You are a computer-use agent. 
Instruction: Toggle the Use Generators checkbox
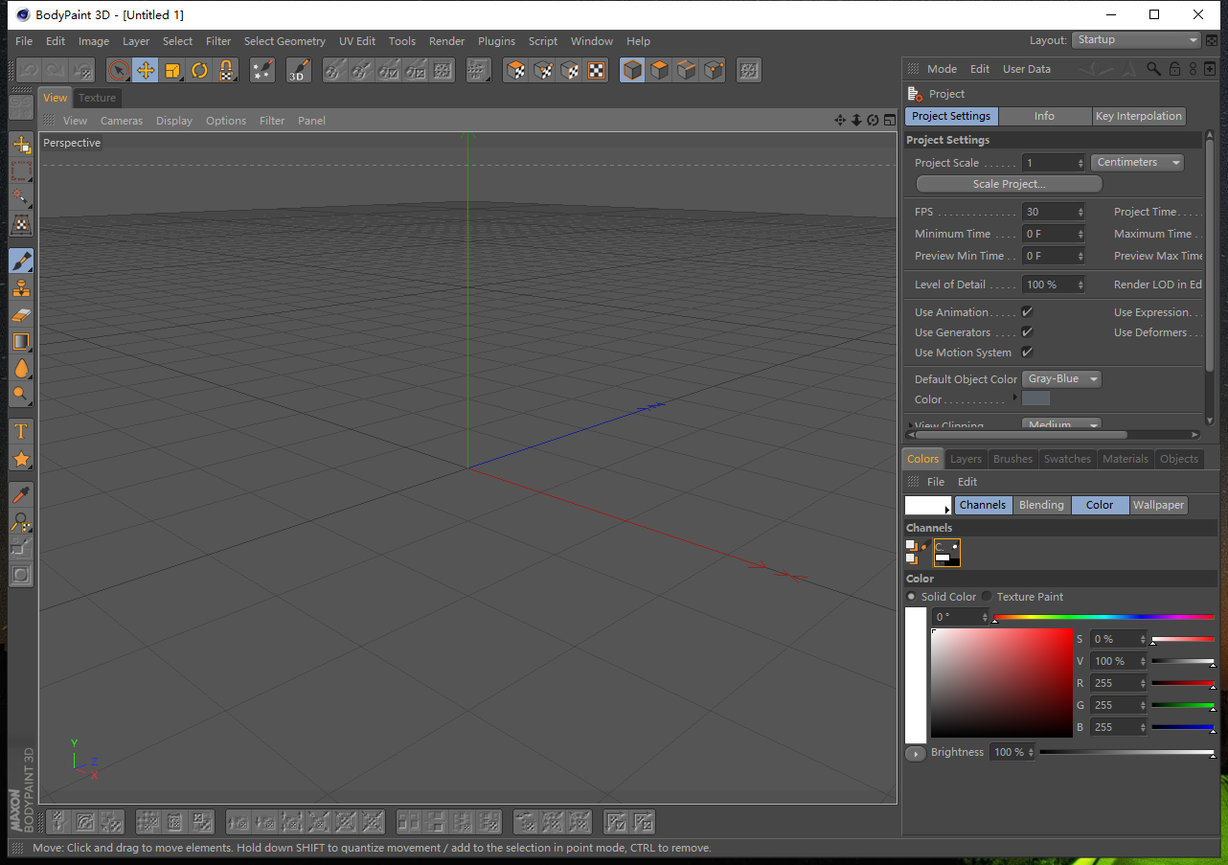pyautogui.click(x=1027, y=332)
